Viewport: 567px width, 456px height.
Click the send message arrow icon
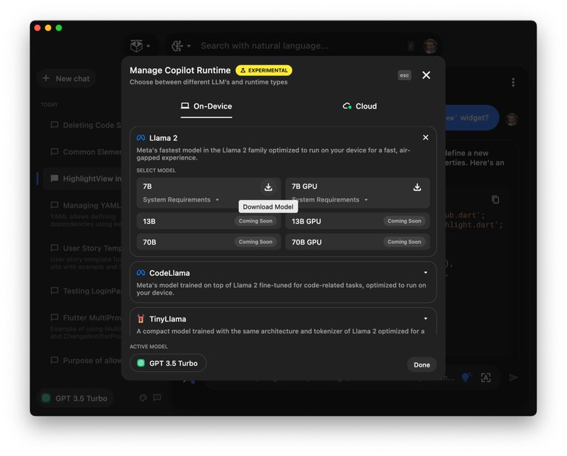click(513, 377)
